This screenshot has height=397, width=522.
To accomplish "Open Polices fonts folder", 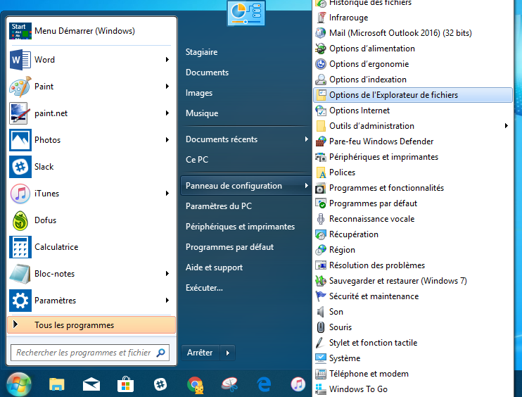I will [x=413, y=172].
